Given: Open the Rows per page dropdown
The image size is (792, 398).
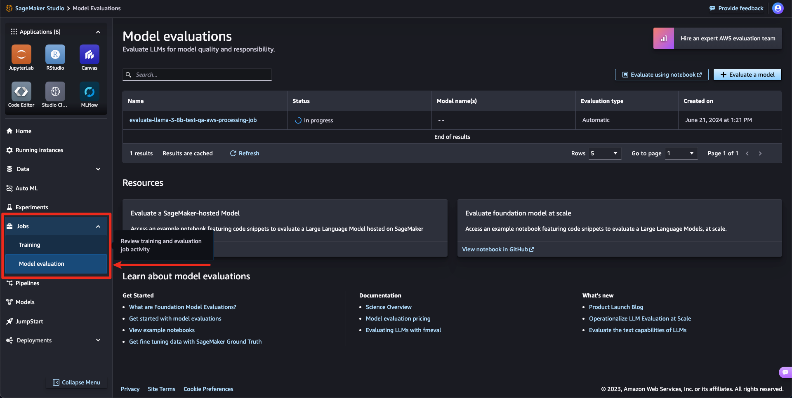Looking at the screenshot, I should pyautogui.click(x=605, y=153).
